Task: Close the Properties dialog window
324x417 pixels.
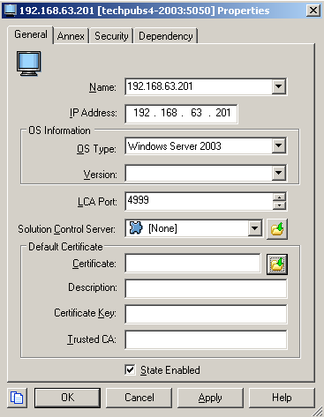Action: point(313,11)
